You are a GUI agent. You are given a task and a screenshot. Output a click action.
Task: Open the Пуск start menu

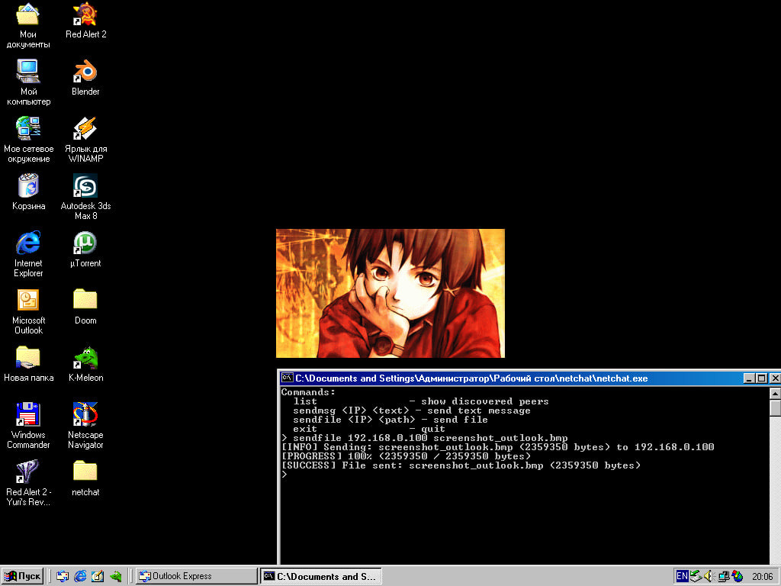tap(22, 576)
